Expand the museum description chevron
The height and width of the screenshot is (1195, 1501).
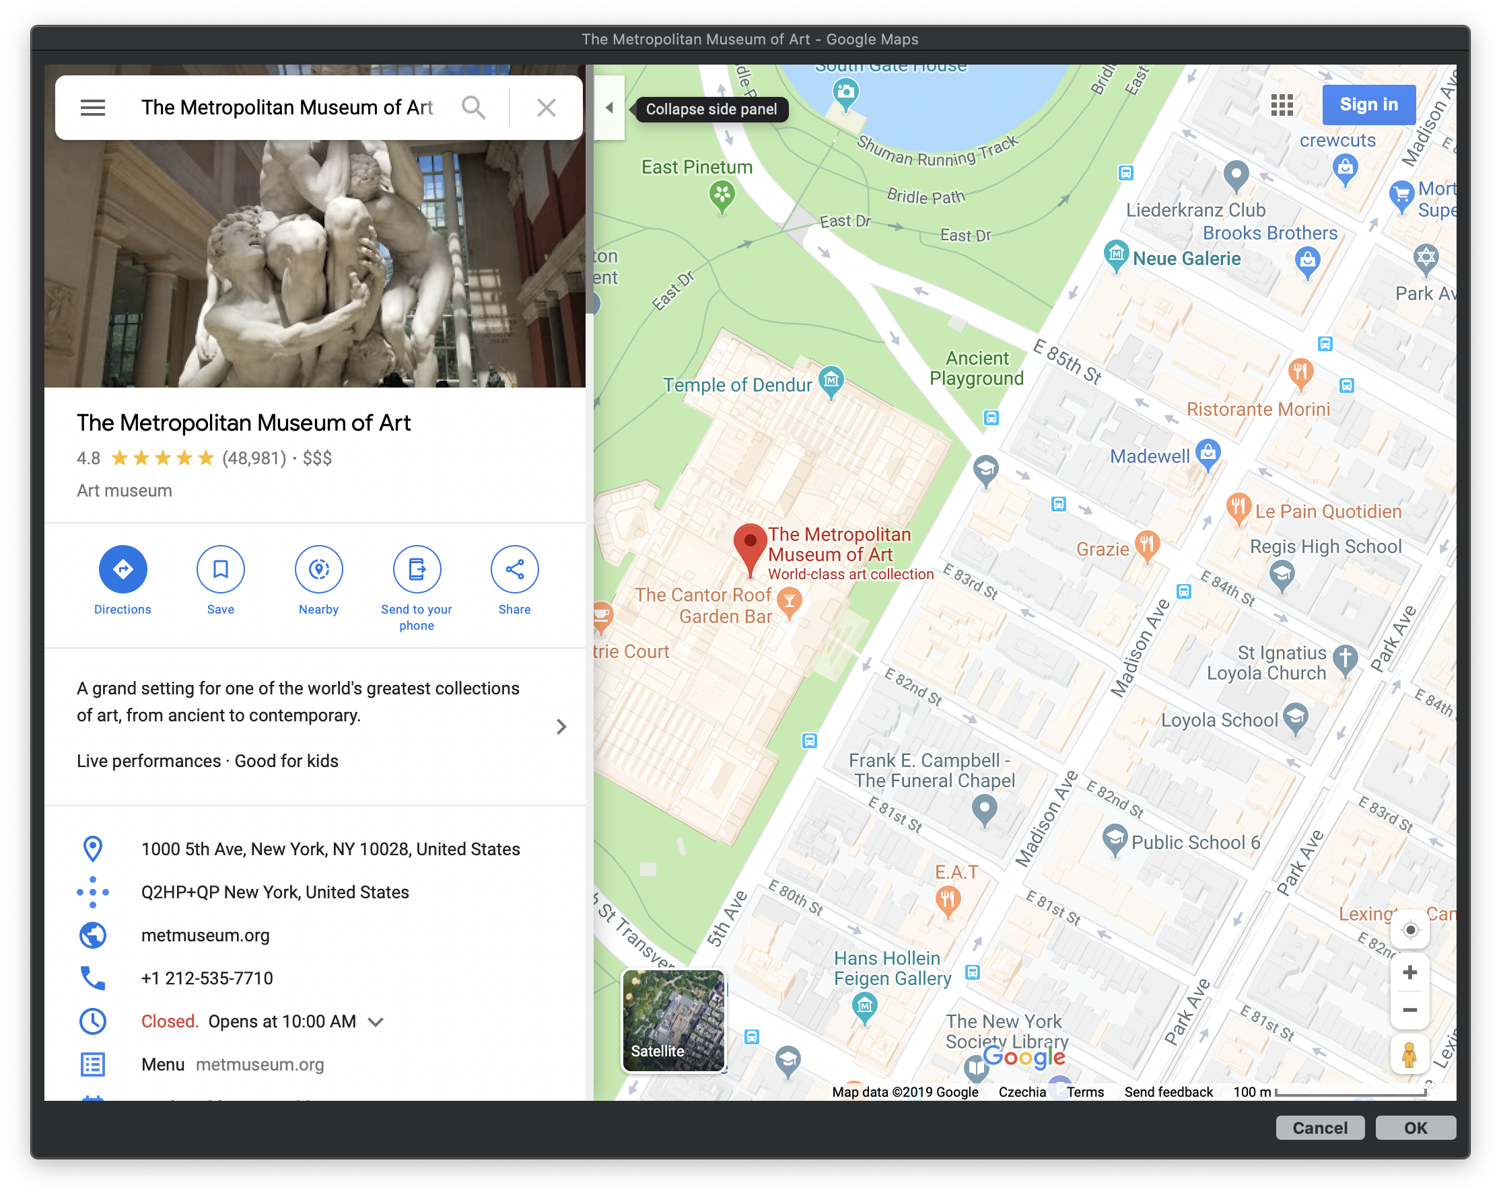coord(561,727)
